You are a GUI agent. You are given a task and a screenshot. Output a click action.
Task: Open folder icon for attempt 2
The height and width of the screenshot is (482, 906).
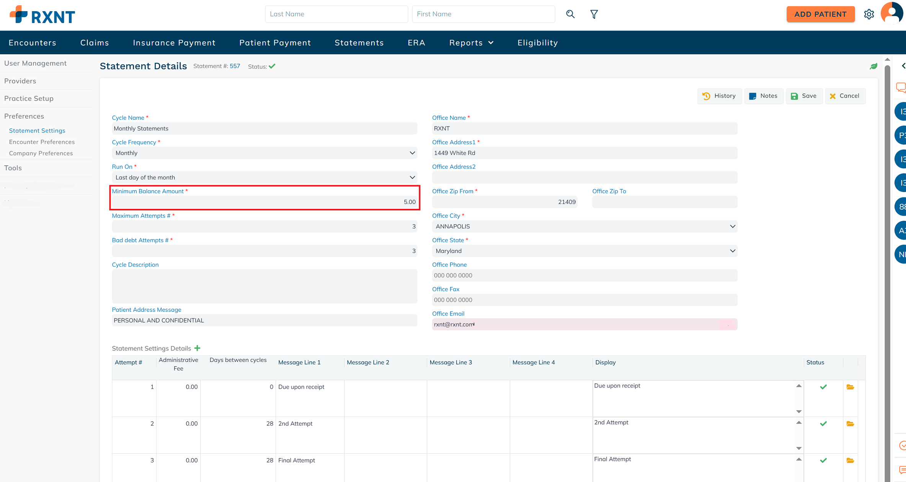850,424
